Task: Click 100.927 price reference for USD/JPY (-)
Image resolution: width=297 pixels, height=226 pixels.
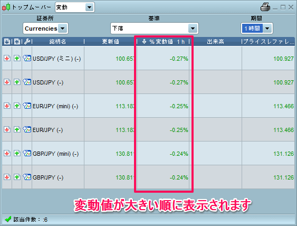Action: point(283,83)
